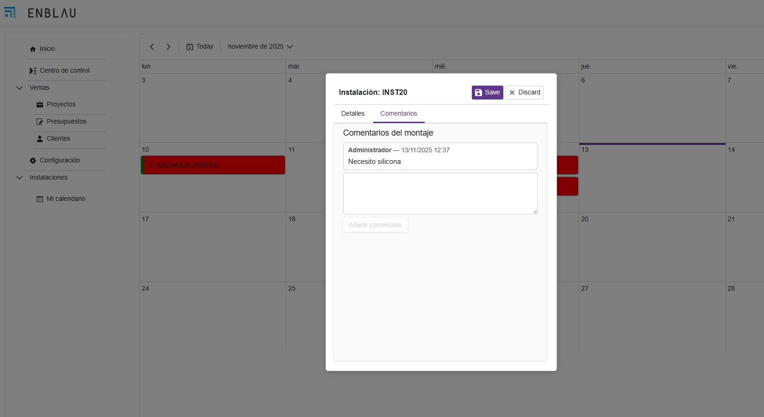Collapse the Instalaciones section
The height and width of the screenshot is (417, 764).
click(19, 178)
